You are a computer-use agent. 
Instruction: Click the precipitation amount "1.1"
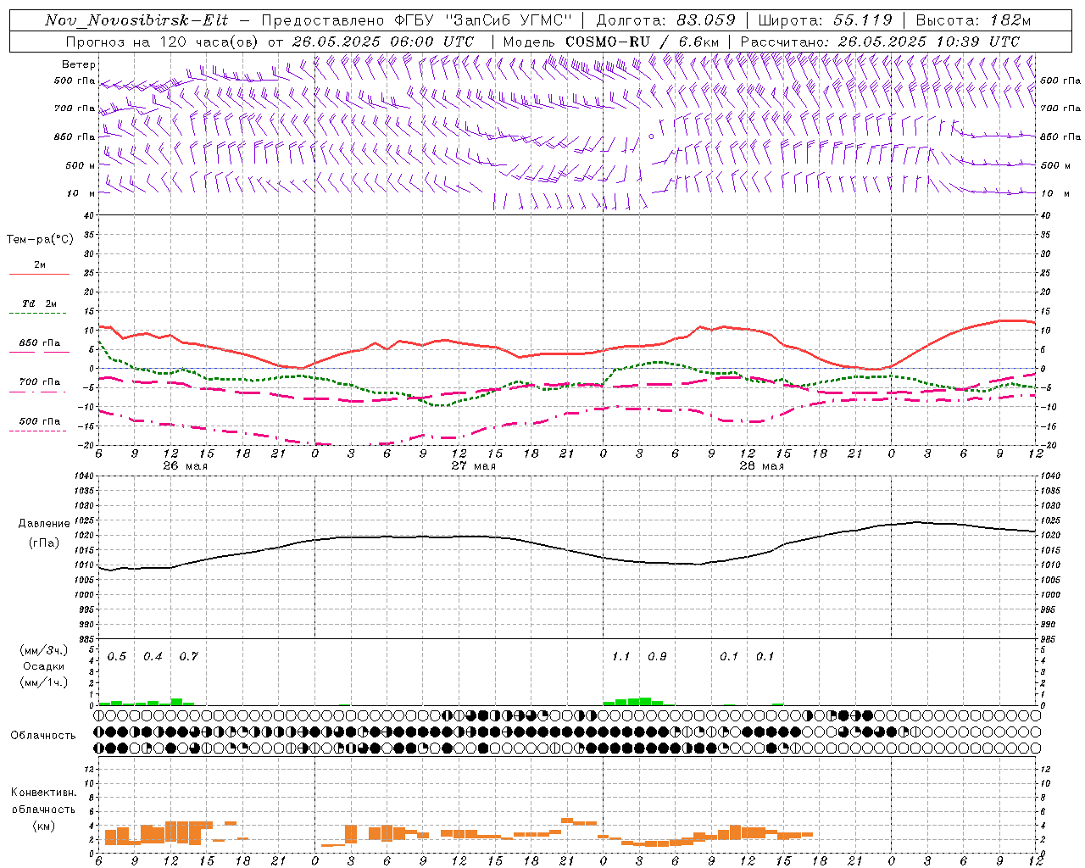tap(621, 657)
